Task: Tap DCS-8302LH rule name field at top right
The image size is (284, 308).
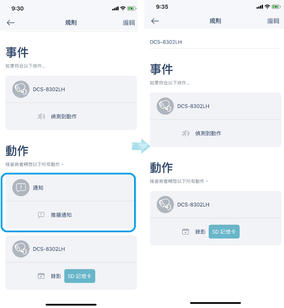Action: click(x=215, y=42)
